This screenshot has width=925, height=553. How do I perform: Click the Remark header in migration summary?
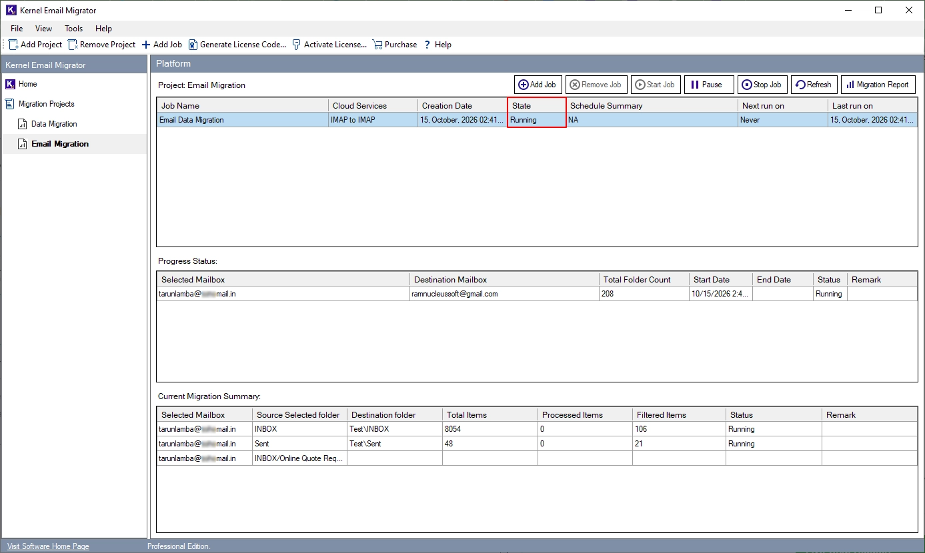(870, 414)
